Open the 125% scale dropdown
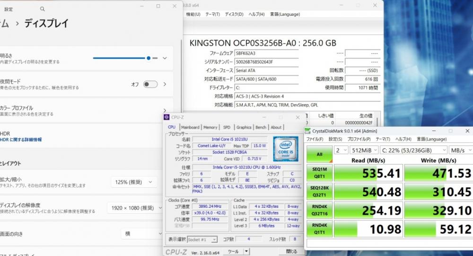Screen dimensions: 473x256 pos(134,182)
